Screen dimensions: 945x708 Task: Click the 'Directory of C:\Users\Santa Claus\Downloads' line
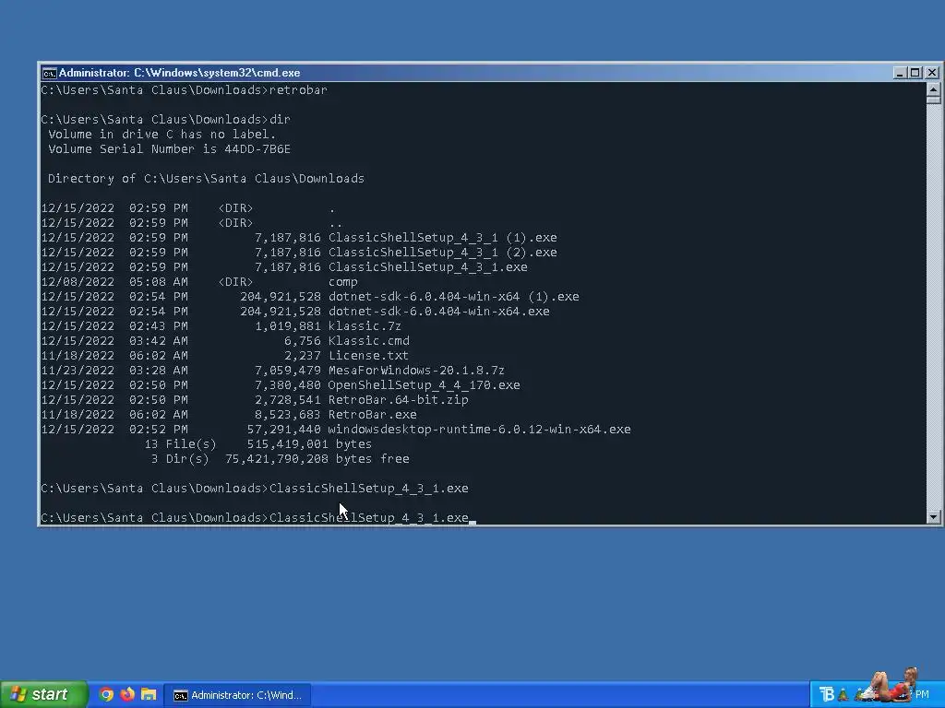(206, 179)
